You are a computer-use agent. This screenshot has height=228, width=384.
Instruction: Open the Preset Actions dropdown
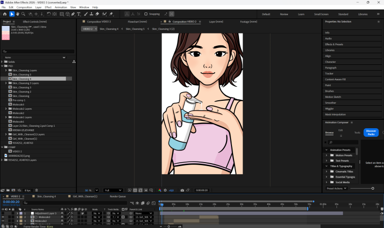[335, 188]
